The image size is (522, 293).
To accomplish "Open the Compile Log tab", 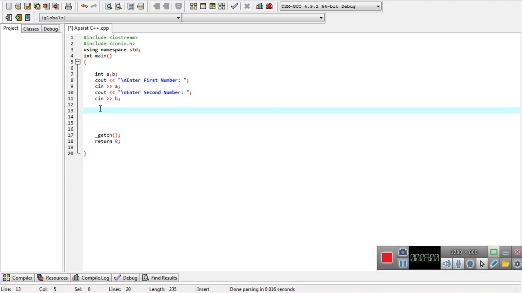I will 91,278.
